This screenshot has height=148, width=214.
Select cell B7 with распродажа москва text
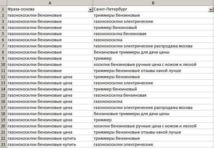tap(143, 46)
